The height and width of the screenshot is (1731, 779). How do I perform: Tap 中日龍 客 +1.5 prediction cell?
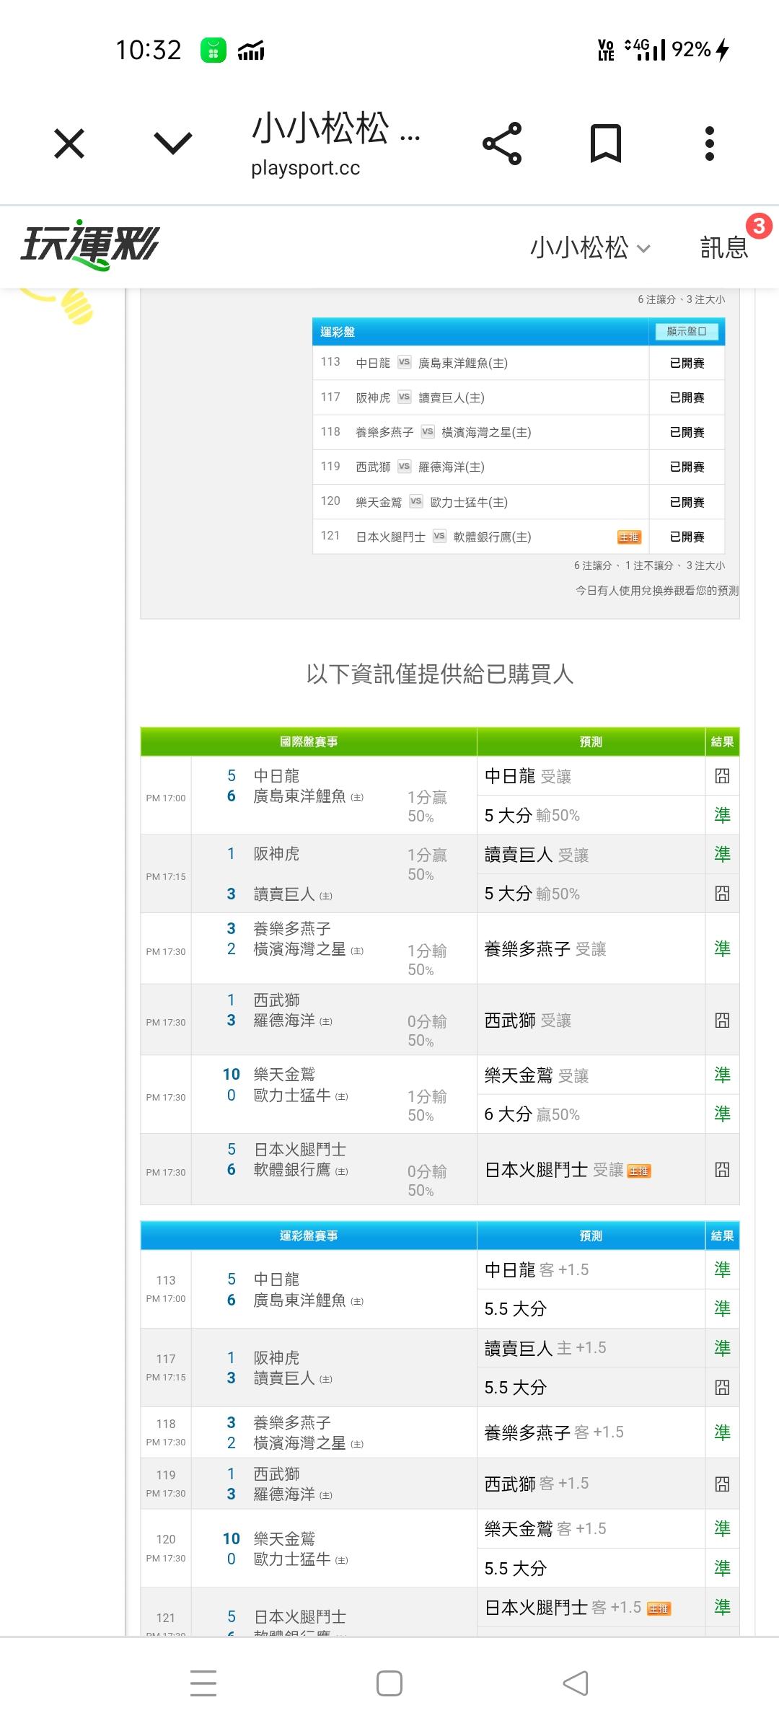click(590, 1269)
